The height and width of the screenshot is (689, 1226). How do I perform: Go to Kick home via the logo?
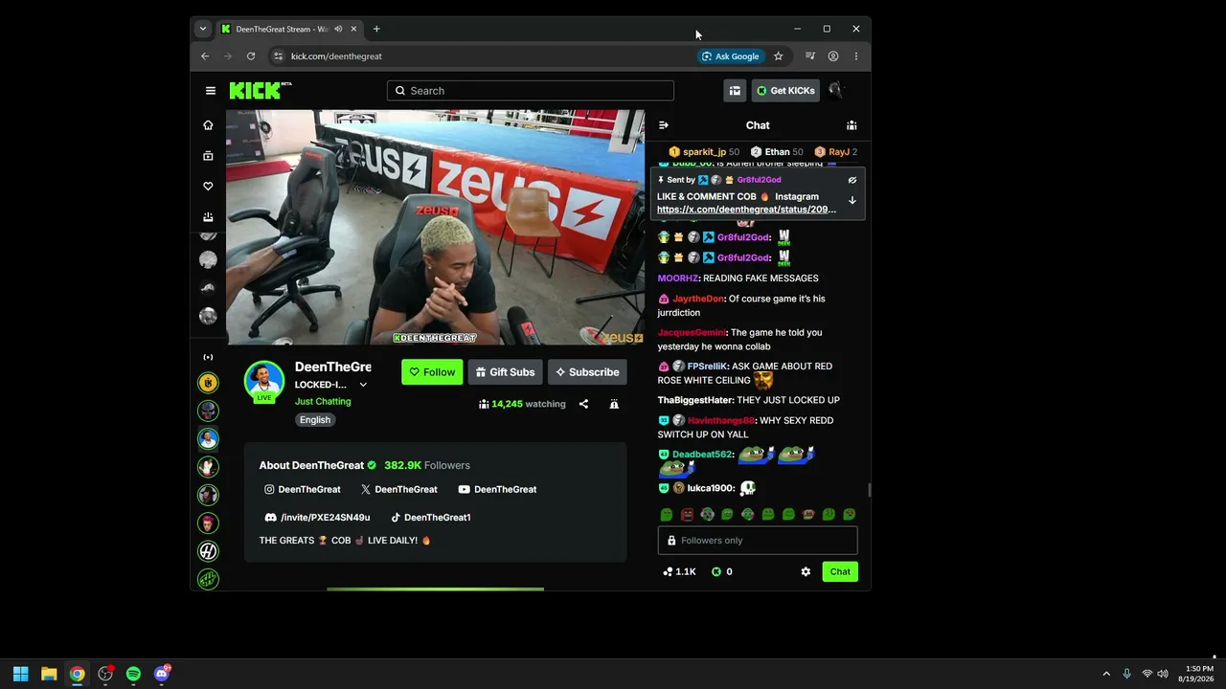point(260,91)
